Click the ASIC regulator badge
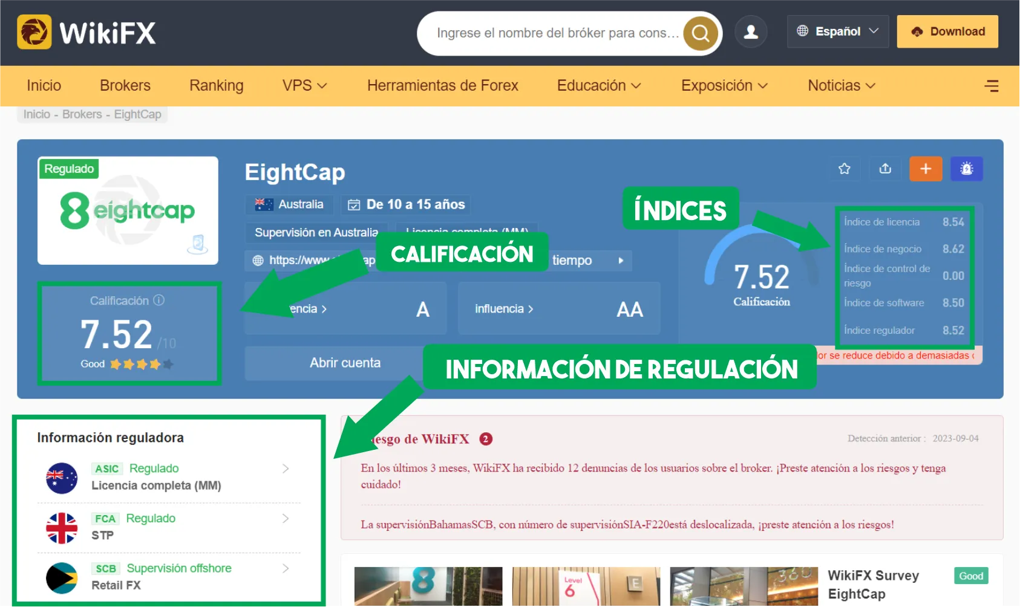Viewport: 1020px width, 607px height. (107, 469)
